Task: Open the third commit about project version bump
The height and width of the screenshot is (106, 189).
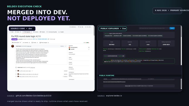Action: tap(28, 76)
